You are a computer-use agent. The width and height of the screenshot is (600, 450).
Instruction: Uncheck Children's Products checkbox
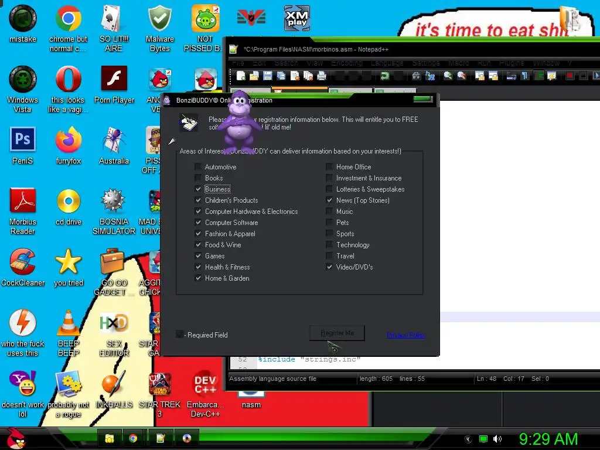[198, 200]
